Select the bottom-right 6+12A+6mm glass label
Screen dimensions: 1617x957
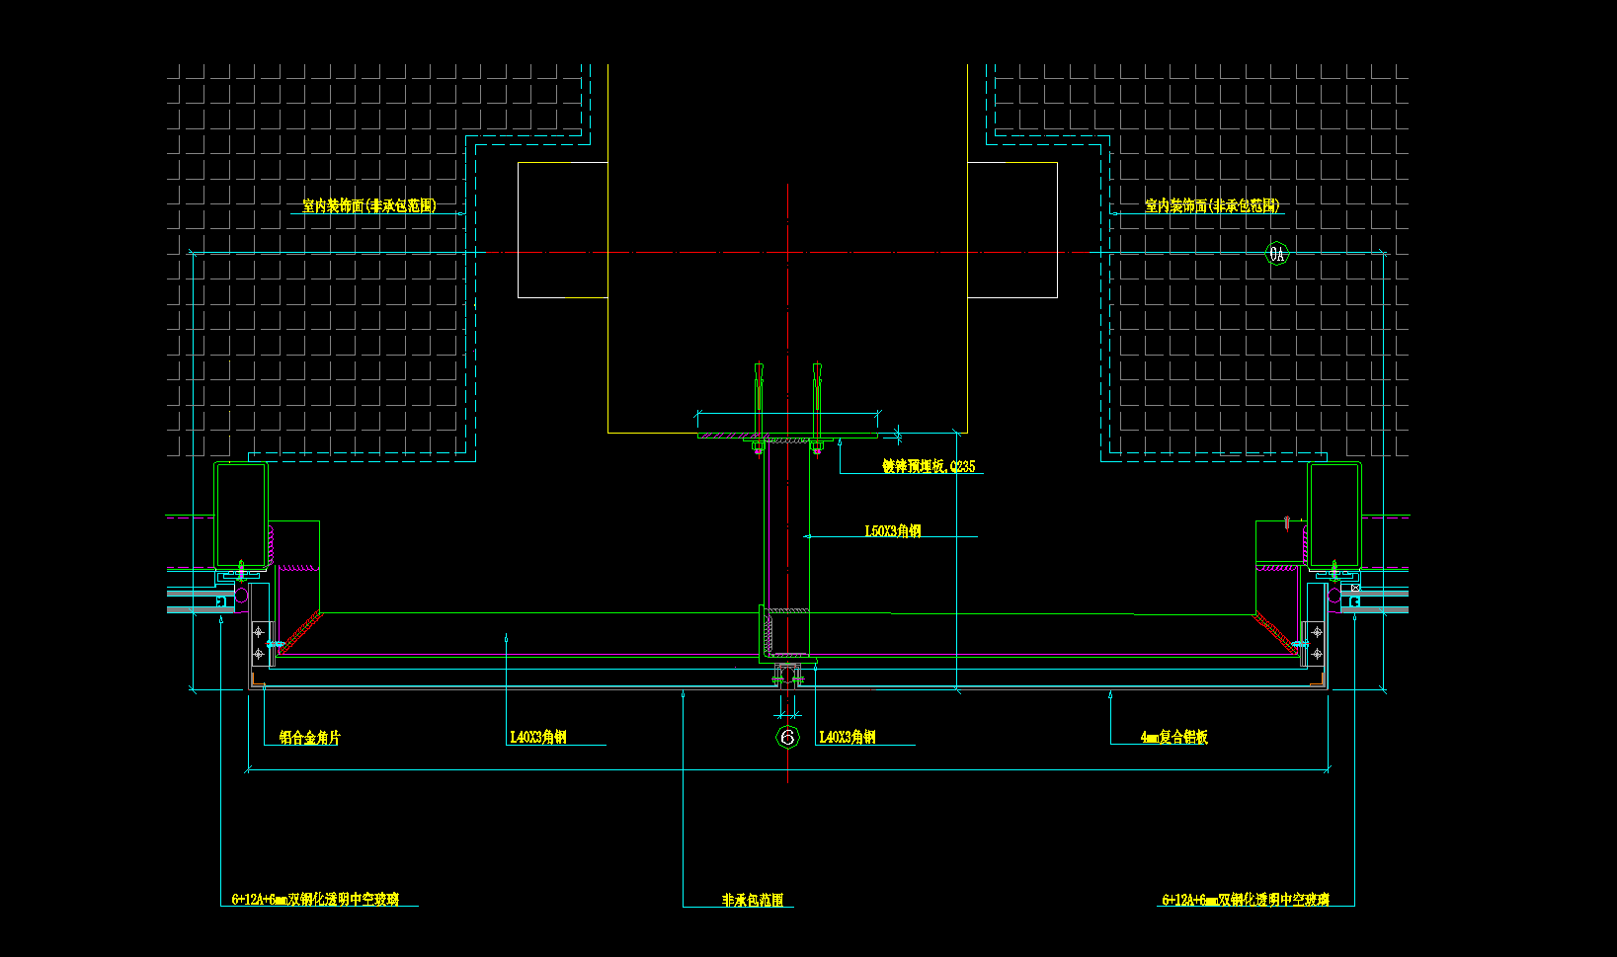(x=1246, y=900)
